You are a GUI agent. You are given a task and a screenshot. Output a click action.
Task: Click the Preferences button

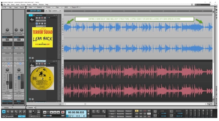[120, 111]
